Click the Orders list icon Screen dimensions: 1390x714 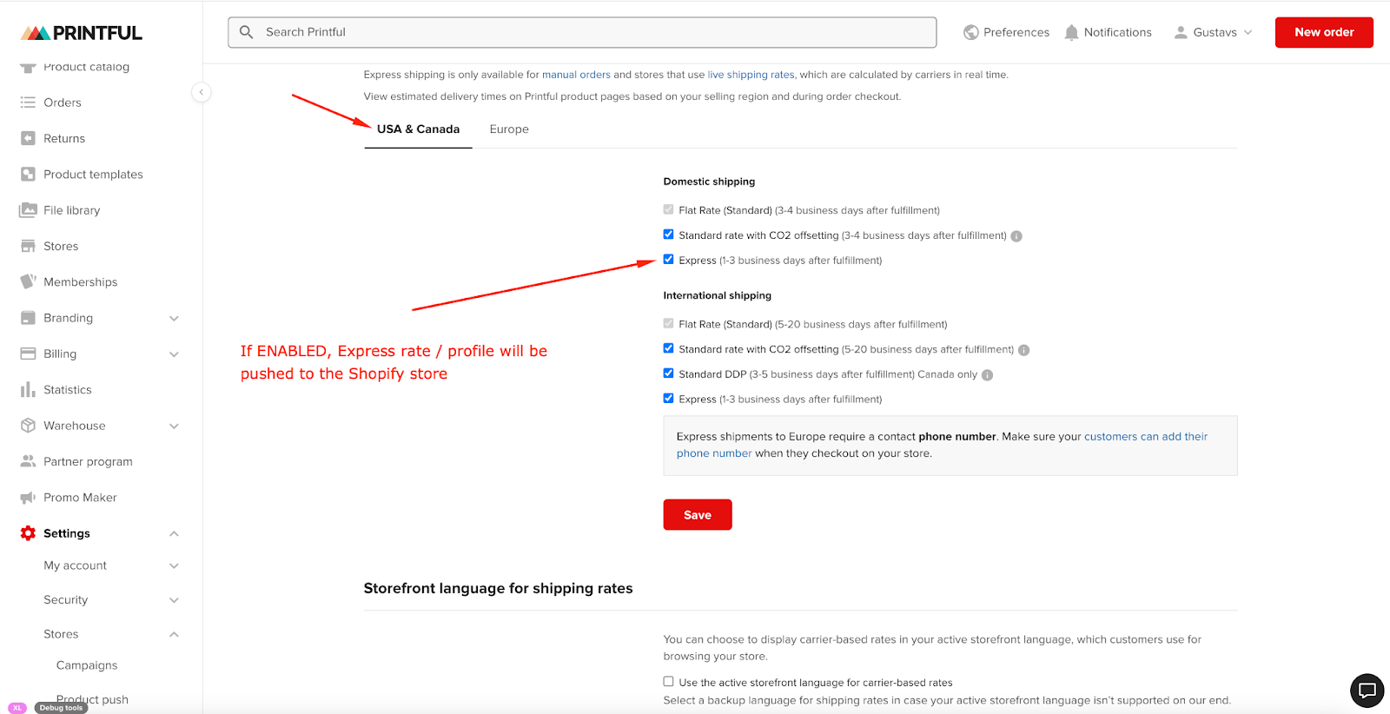(28, 102)
